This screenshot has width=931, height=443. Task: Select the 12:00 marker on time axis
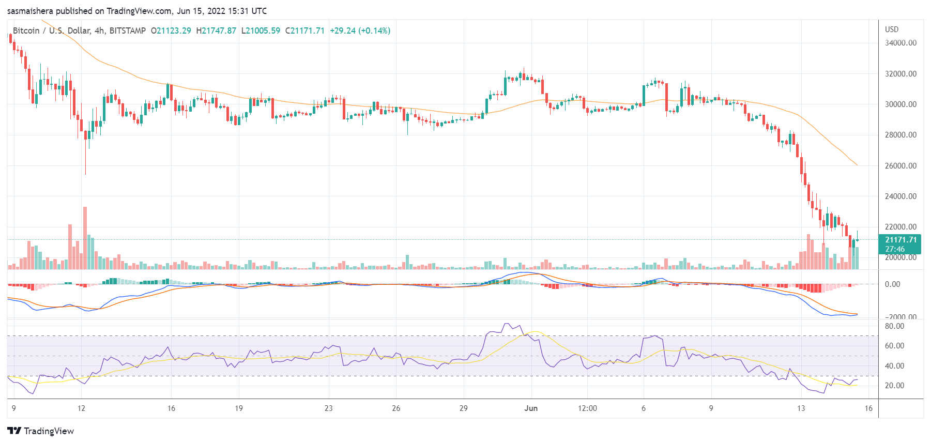pos(587,408)
